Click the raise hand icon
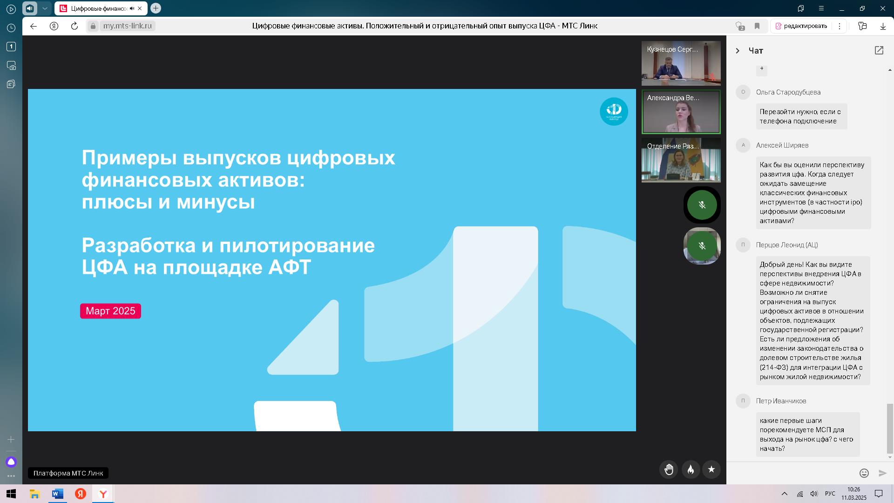 [669, 469]
